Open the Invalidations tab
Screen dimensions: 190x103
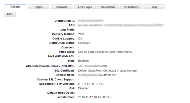click(131, 7)
